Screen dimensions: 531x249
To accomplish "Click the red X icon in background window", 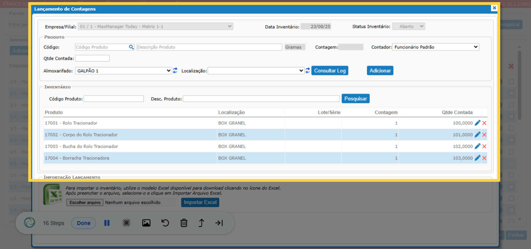I will 511,66.
